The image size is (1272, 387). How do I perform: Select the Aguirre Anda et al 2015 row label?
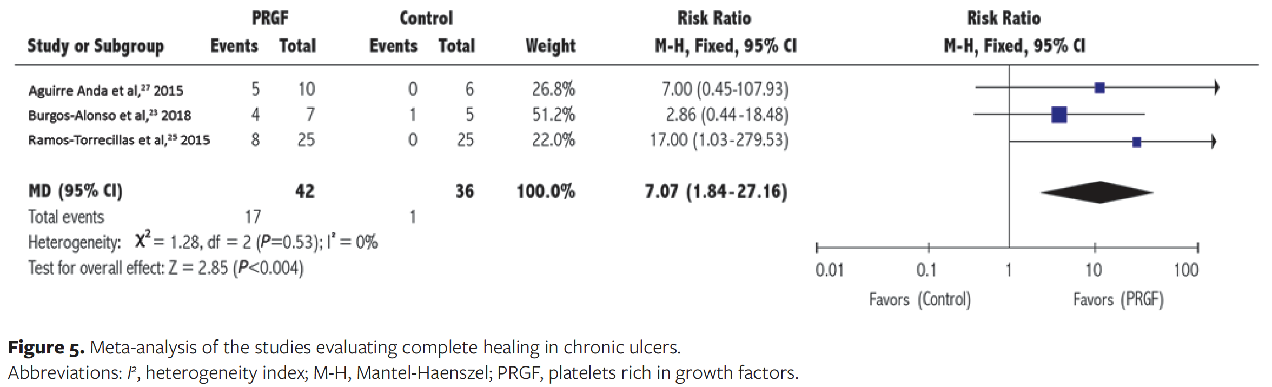pyautogui.click(x=105, y=90)
